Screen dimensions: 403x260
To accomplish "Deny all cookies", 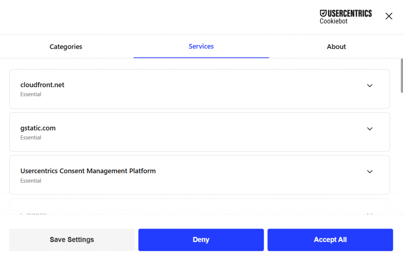I will click(x=201, y=240).
